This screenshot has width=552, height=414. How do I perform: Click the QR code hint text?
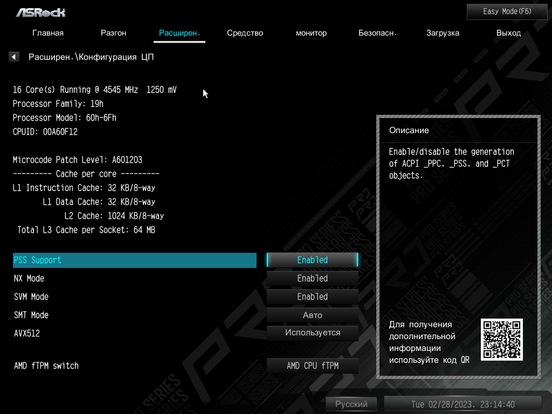click(429, 342)
